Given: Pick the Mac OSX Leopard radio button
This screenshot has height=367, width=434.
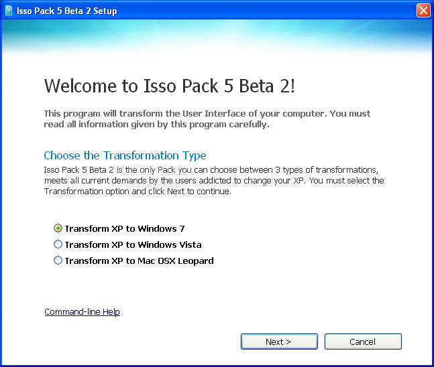Looking at the screenshot, I should [x=58, y=261].
